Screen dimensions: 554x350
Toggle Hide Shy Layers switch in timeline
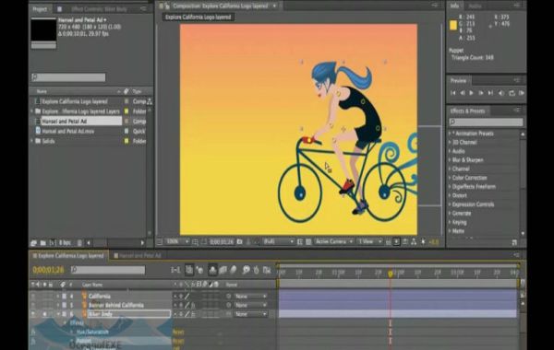pos(212,270)
